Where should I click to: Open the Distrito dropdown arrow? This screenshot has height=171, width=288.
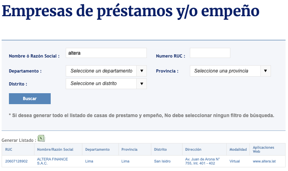[x=142, y=83]
